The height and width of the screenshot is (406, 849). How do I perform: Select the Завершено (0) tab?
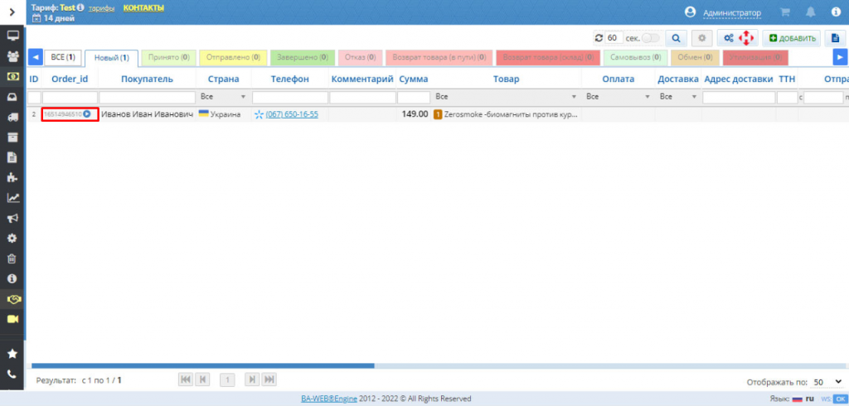click(303, 57)
